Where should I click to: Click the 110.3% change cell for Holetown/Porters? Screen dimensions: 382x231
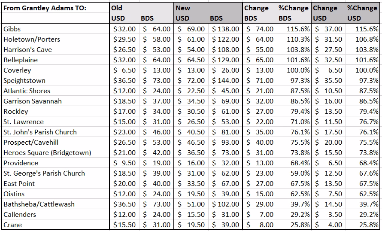pyautogui.click(x=294, y=39)
